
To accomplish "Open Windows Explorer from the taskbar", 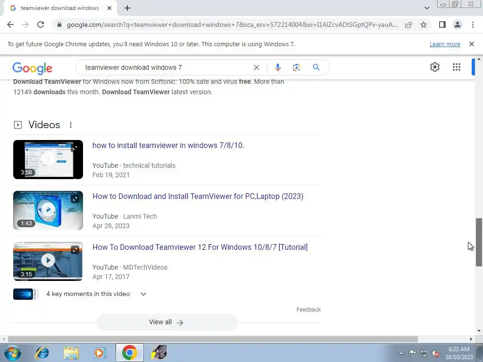I will coord(71,353).
